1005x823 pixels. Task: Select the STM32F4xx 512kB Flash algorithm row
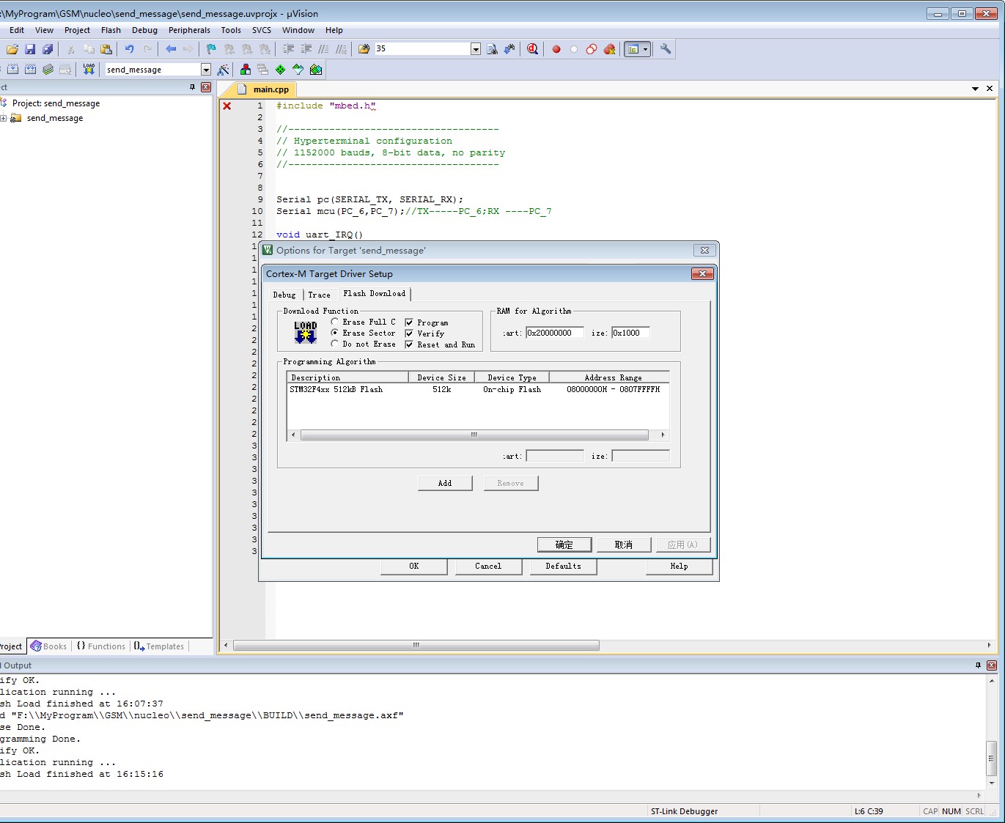click(477, 390)
